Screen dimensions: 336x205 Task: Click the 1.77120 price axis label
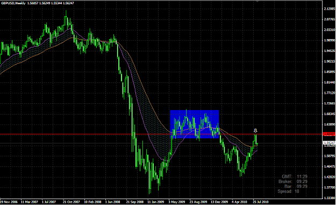click(330, 93)
